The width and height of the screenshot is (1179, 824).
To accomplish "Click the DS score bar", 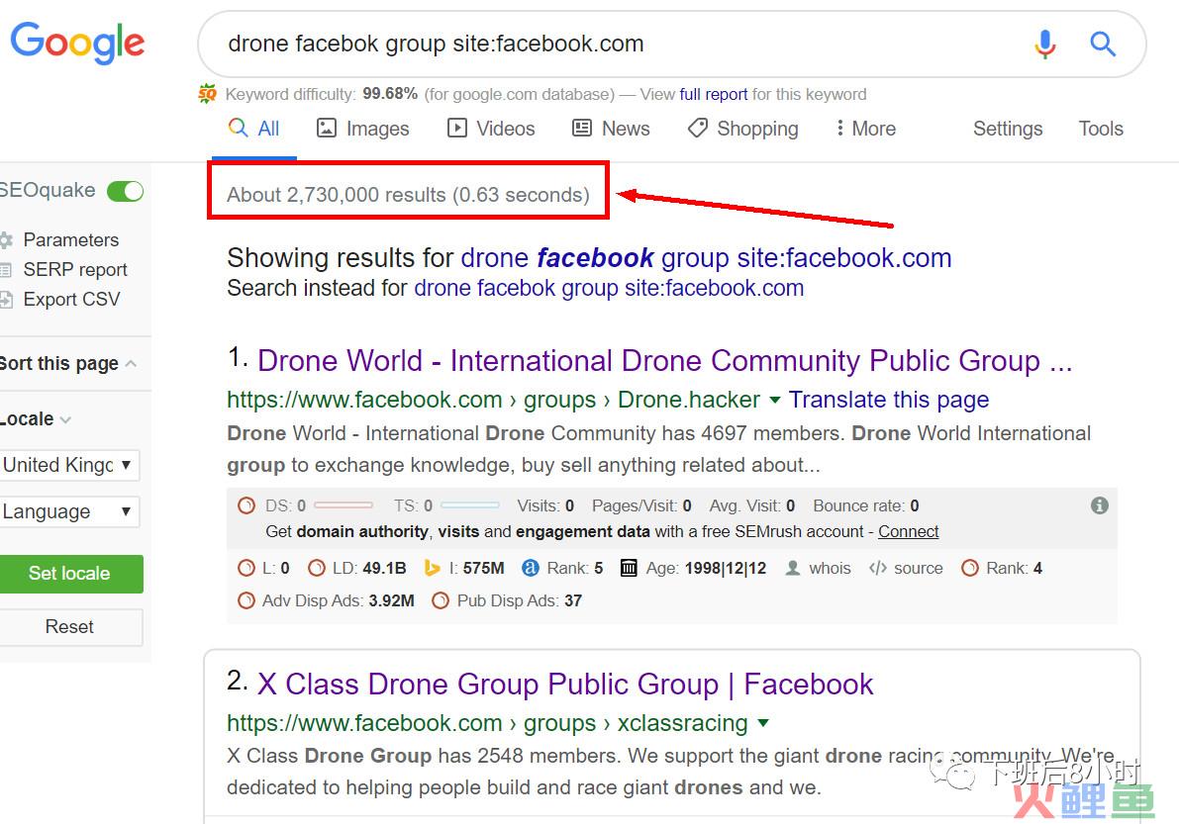I will pos(343,505).
